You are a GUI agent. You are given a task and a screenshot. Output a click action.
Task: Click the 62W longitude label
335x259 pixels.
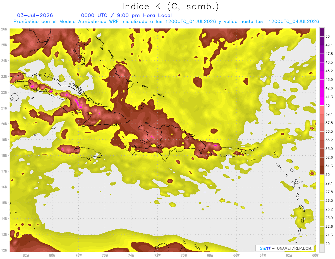coord(289,255)
